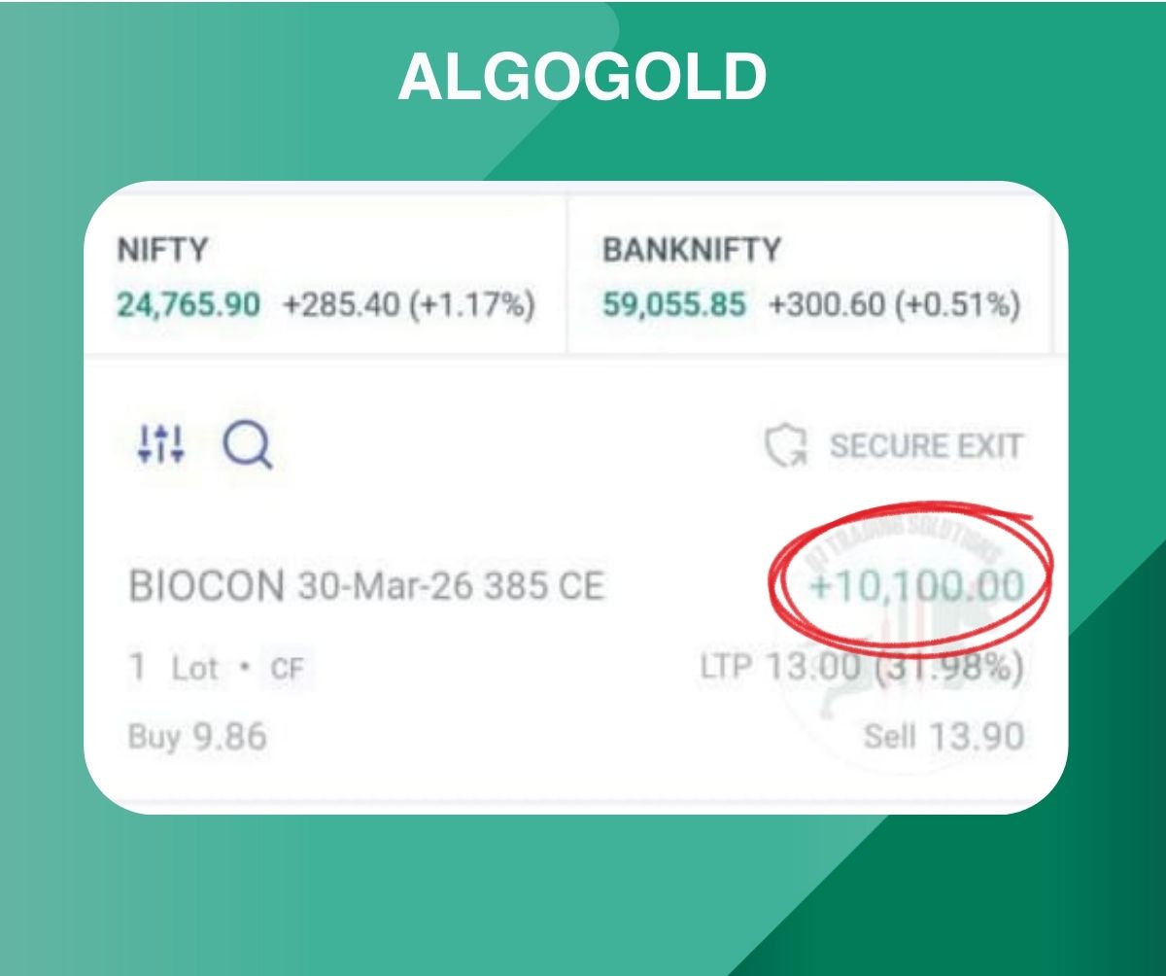Viewport: 1166px width, 976px height.
Task: Select the BANKNIFTY change +300.60 (+0.51%)
Action: click(x=894, y=305)
